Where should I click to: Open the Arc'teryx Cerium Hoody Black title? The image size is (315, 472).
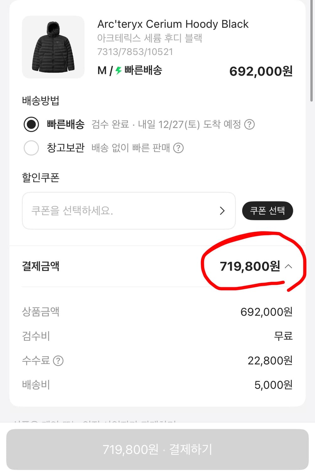tap(173, 24)
